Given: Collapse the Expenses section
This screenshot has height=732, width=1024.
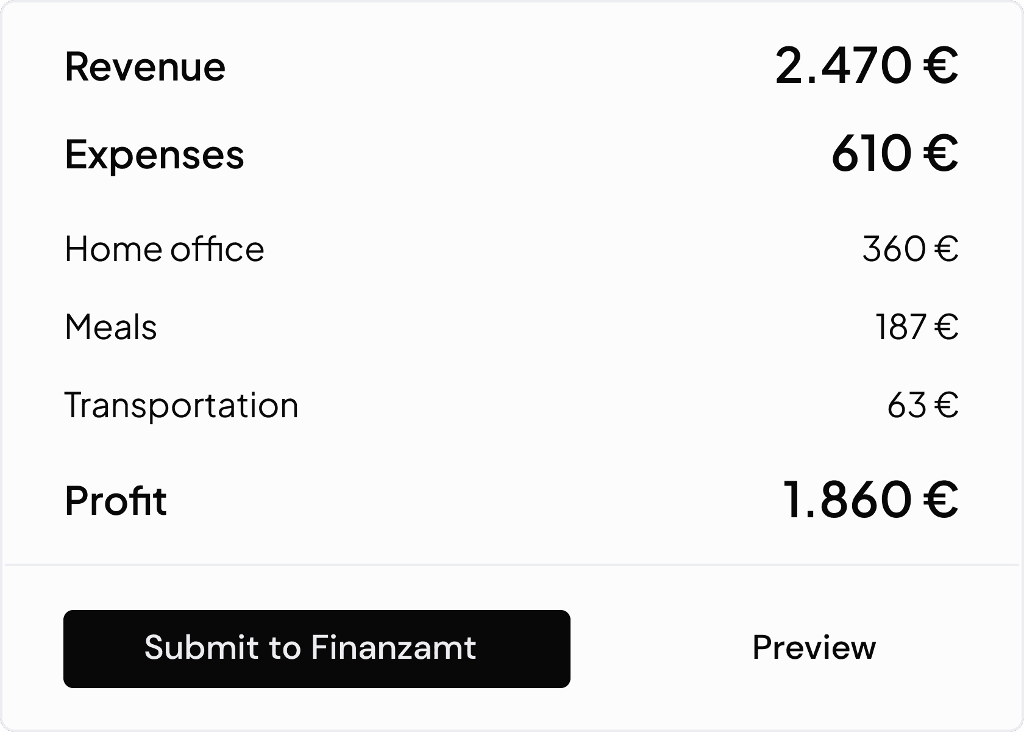Looking at the screenshot, I should pyautogui.click(x=154, y=156).
